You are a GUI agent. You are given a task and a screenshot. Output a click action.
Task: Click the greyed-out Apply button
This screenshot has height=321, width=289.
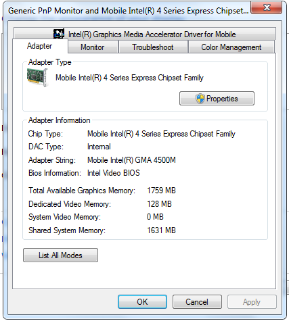click(x=252, y=302)
